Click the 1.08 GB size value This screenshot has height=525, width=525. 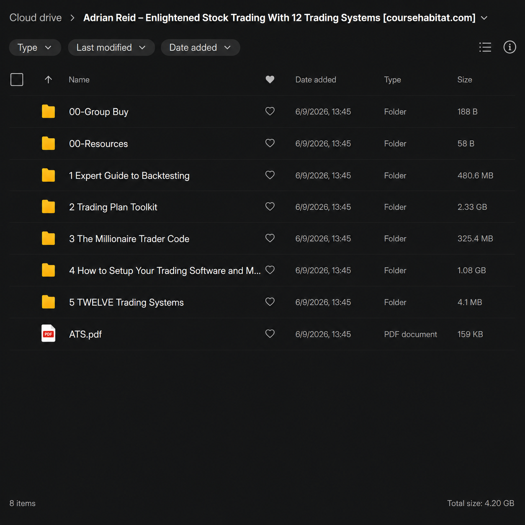471,270
